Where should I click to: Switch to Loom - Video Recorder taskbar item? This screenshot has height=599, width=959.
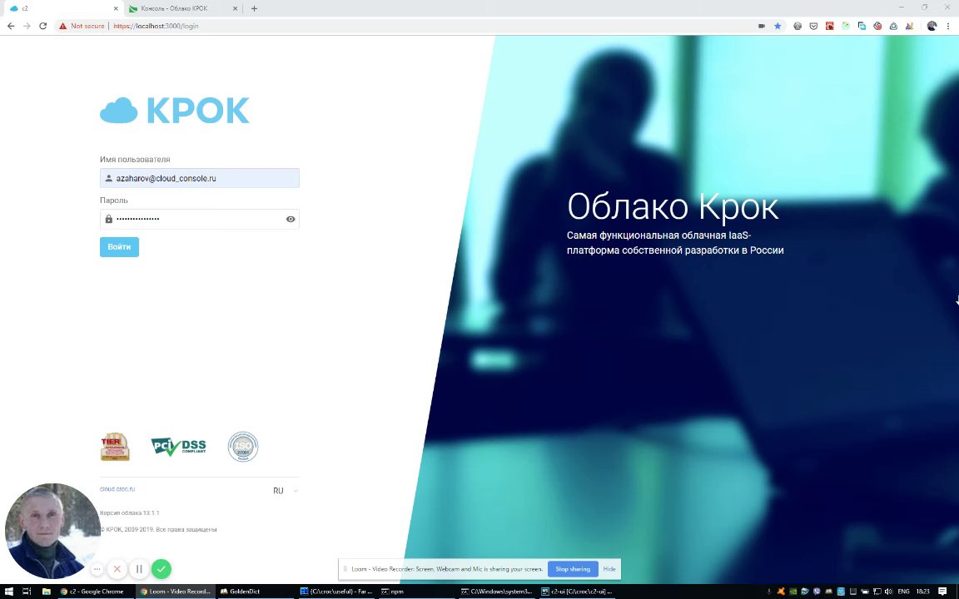pos(176,592)
